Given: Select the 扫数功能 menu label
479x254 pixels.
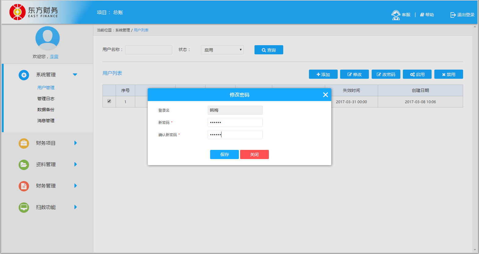Looking at the screenshot, I should coord(46,207).
